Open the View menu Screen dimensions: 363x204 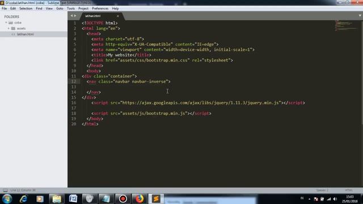tap(49, 8)
